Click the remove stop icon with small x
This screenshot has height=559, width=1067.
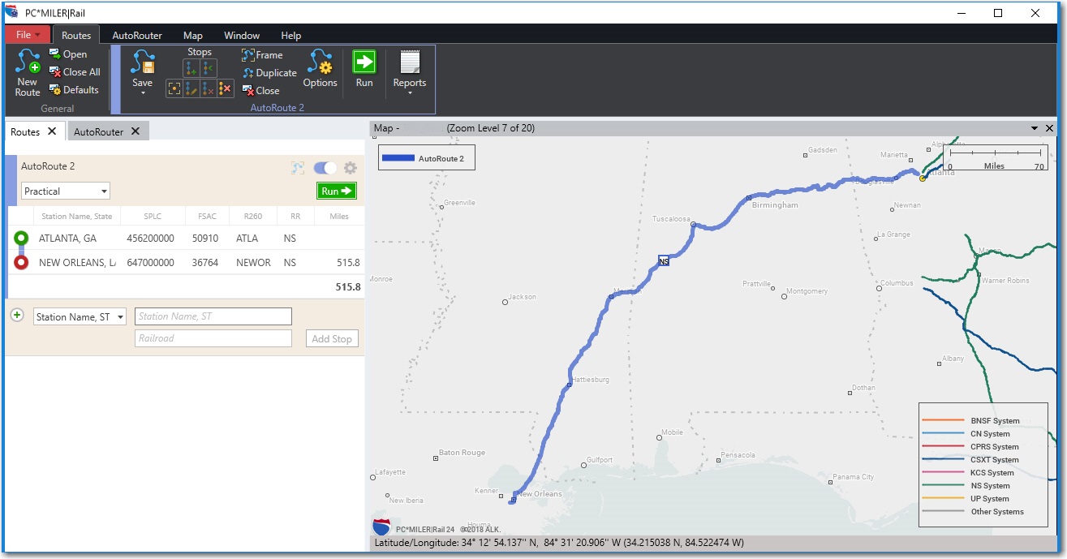coord(209,88)
